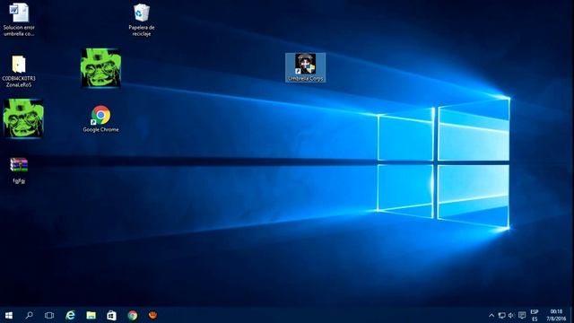Screen dimensions: 574x323
Task: Show hidden system tray icons
Action: click(x=491, y=315)
